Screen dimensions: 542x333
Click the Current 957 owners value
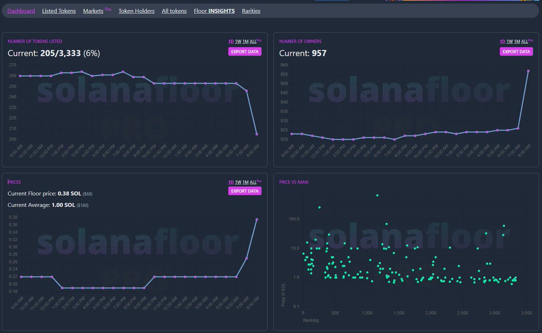tap(303, 53)
